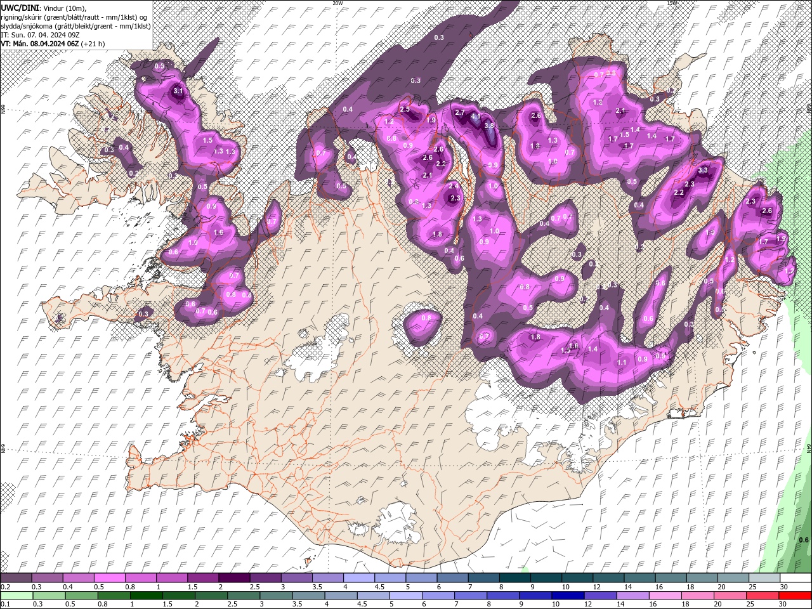
Task: Click the 4.1 precipitation value on the map
Action: point(476,117)
